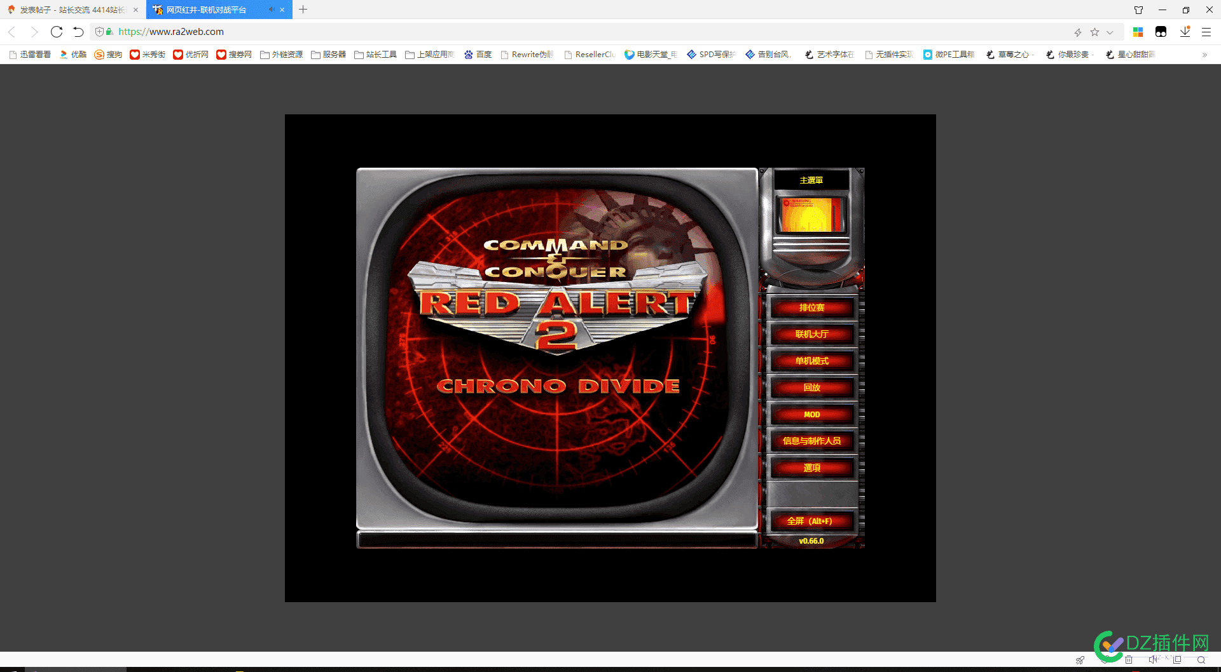The image size is (1221, 672).
Task: Click the radar warning screen thumbnail
Action: (811, 215)
